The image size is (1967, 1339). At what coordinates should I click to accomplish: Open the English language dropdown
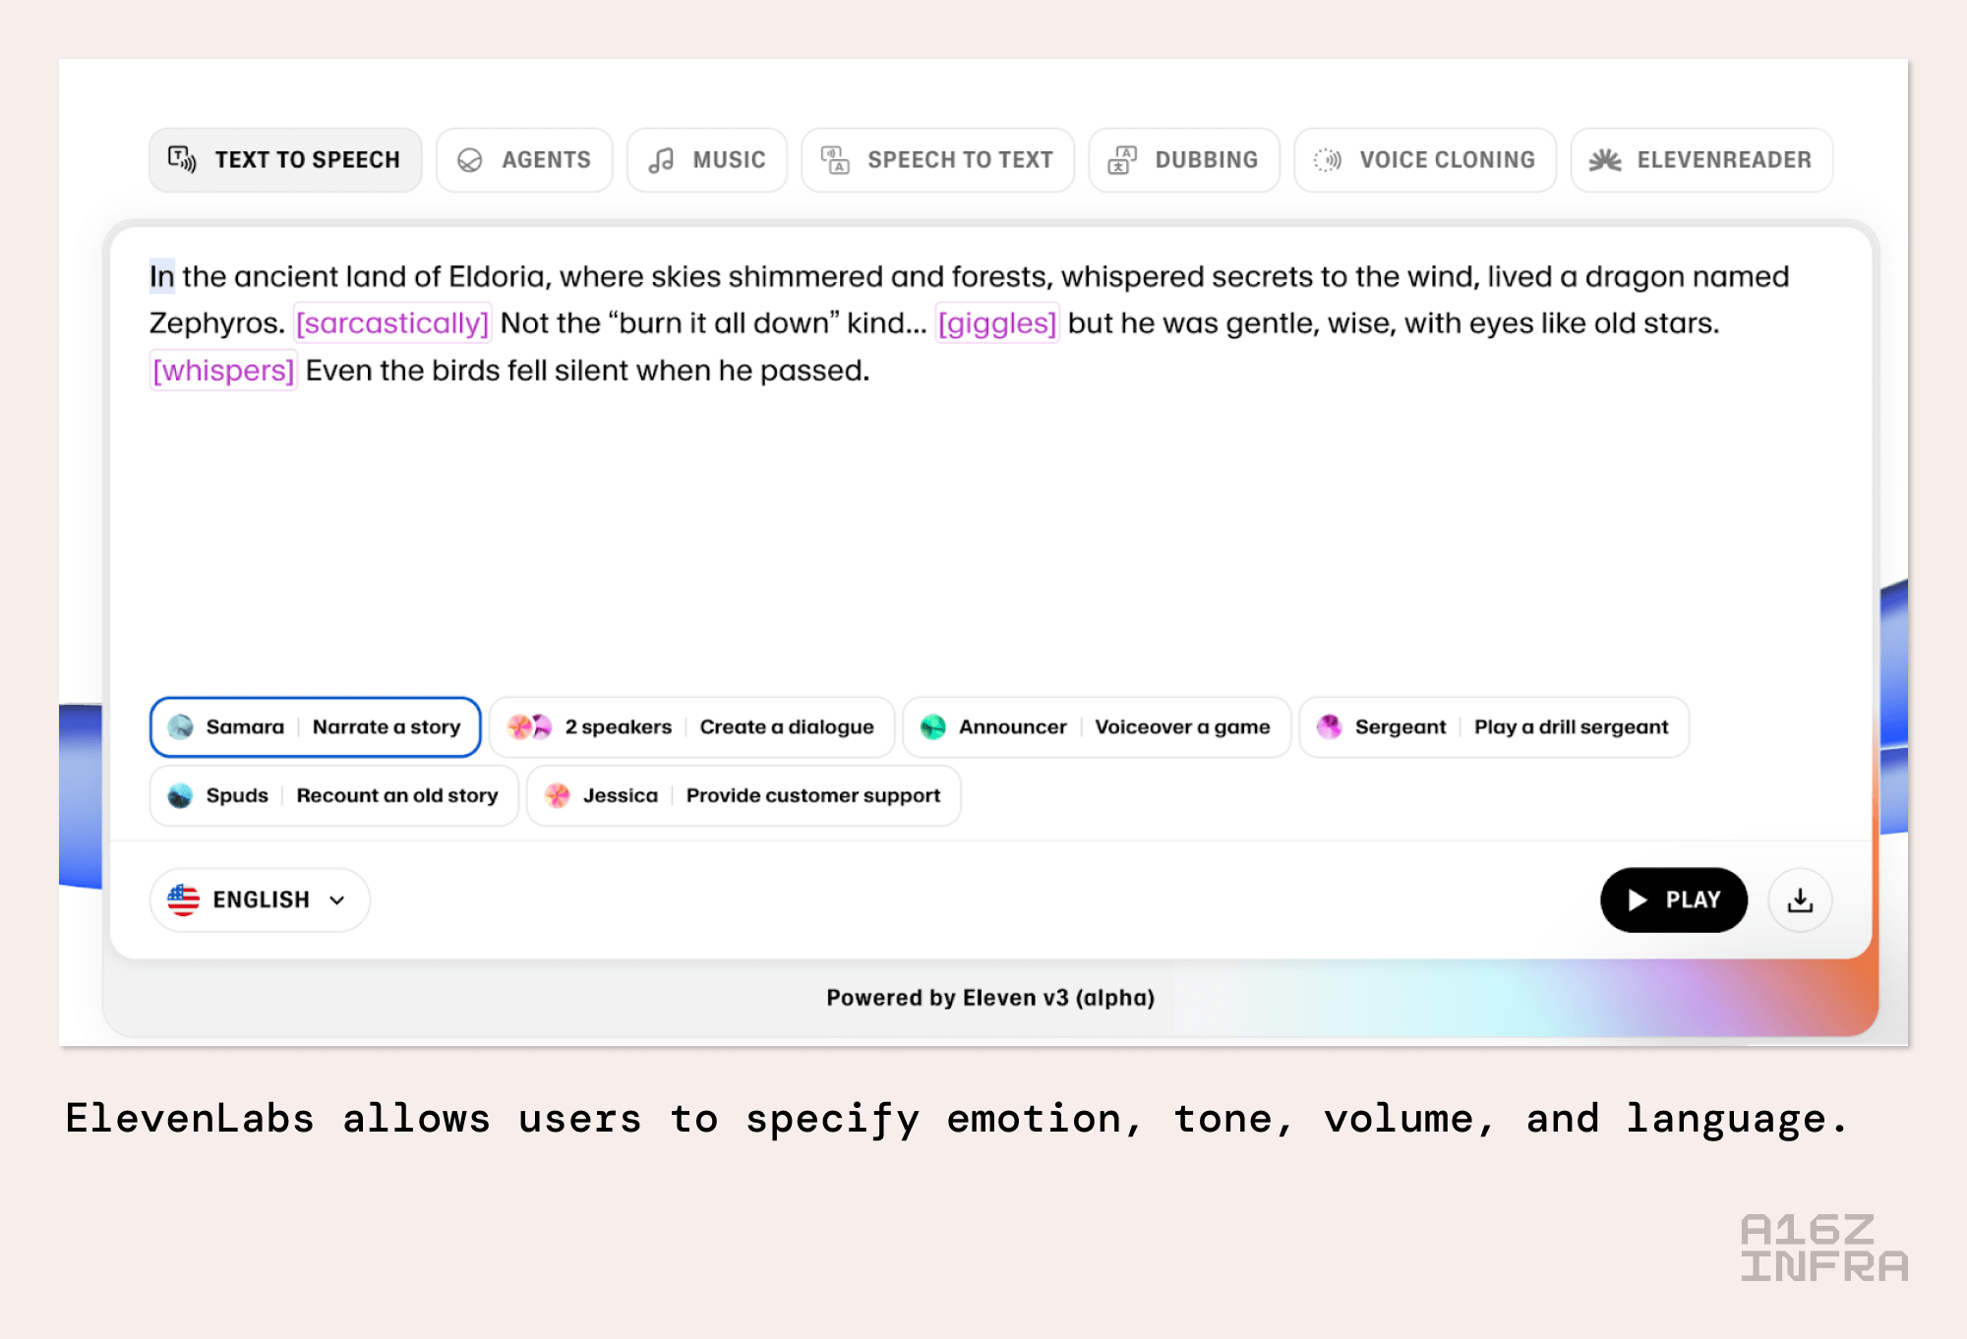click(260, 900)
